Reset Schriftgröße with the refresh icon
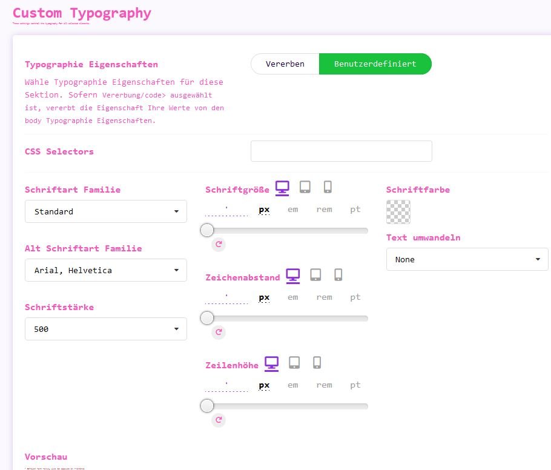 pos(219,245)
